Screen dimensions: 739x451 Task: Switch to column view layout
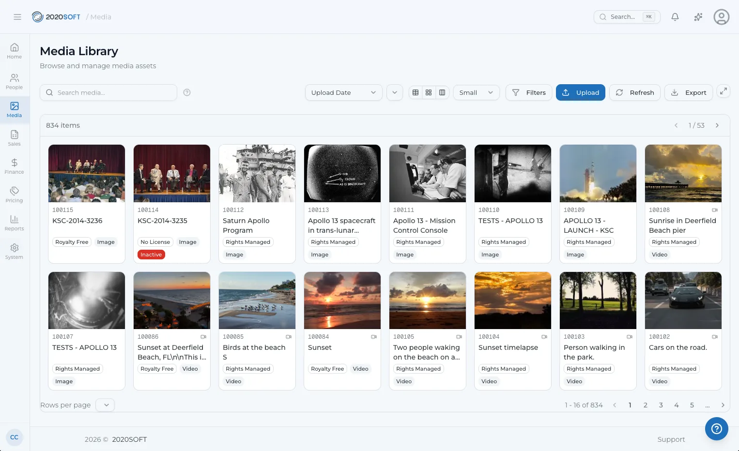point(442,92)
